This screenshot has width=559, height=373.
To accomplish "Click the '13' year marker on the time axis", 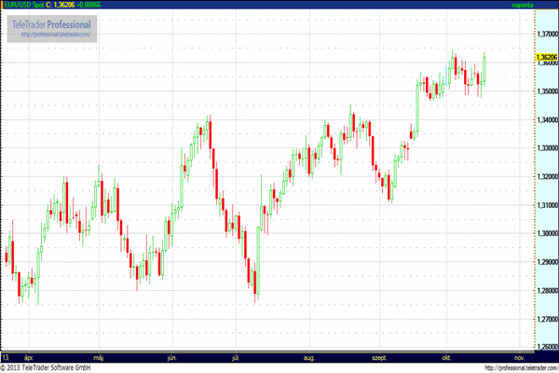I will [6, 356].
